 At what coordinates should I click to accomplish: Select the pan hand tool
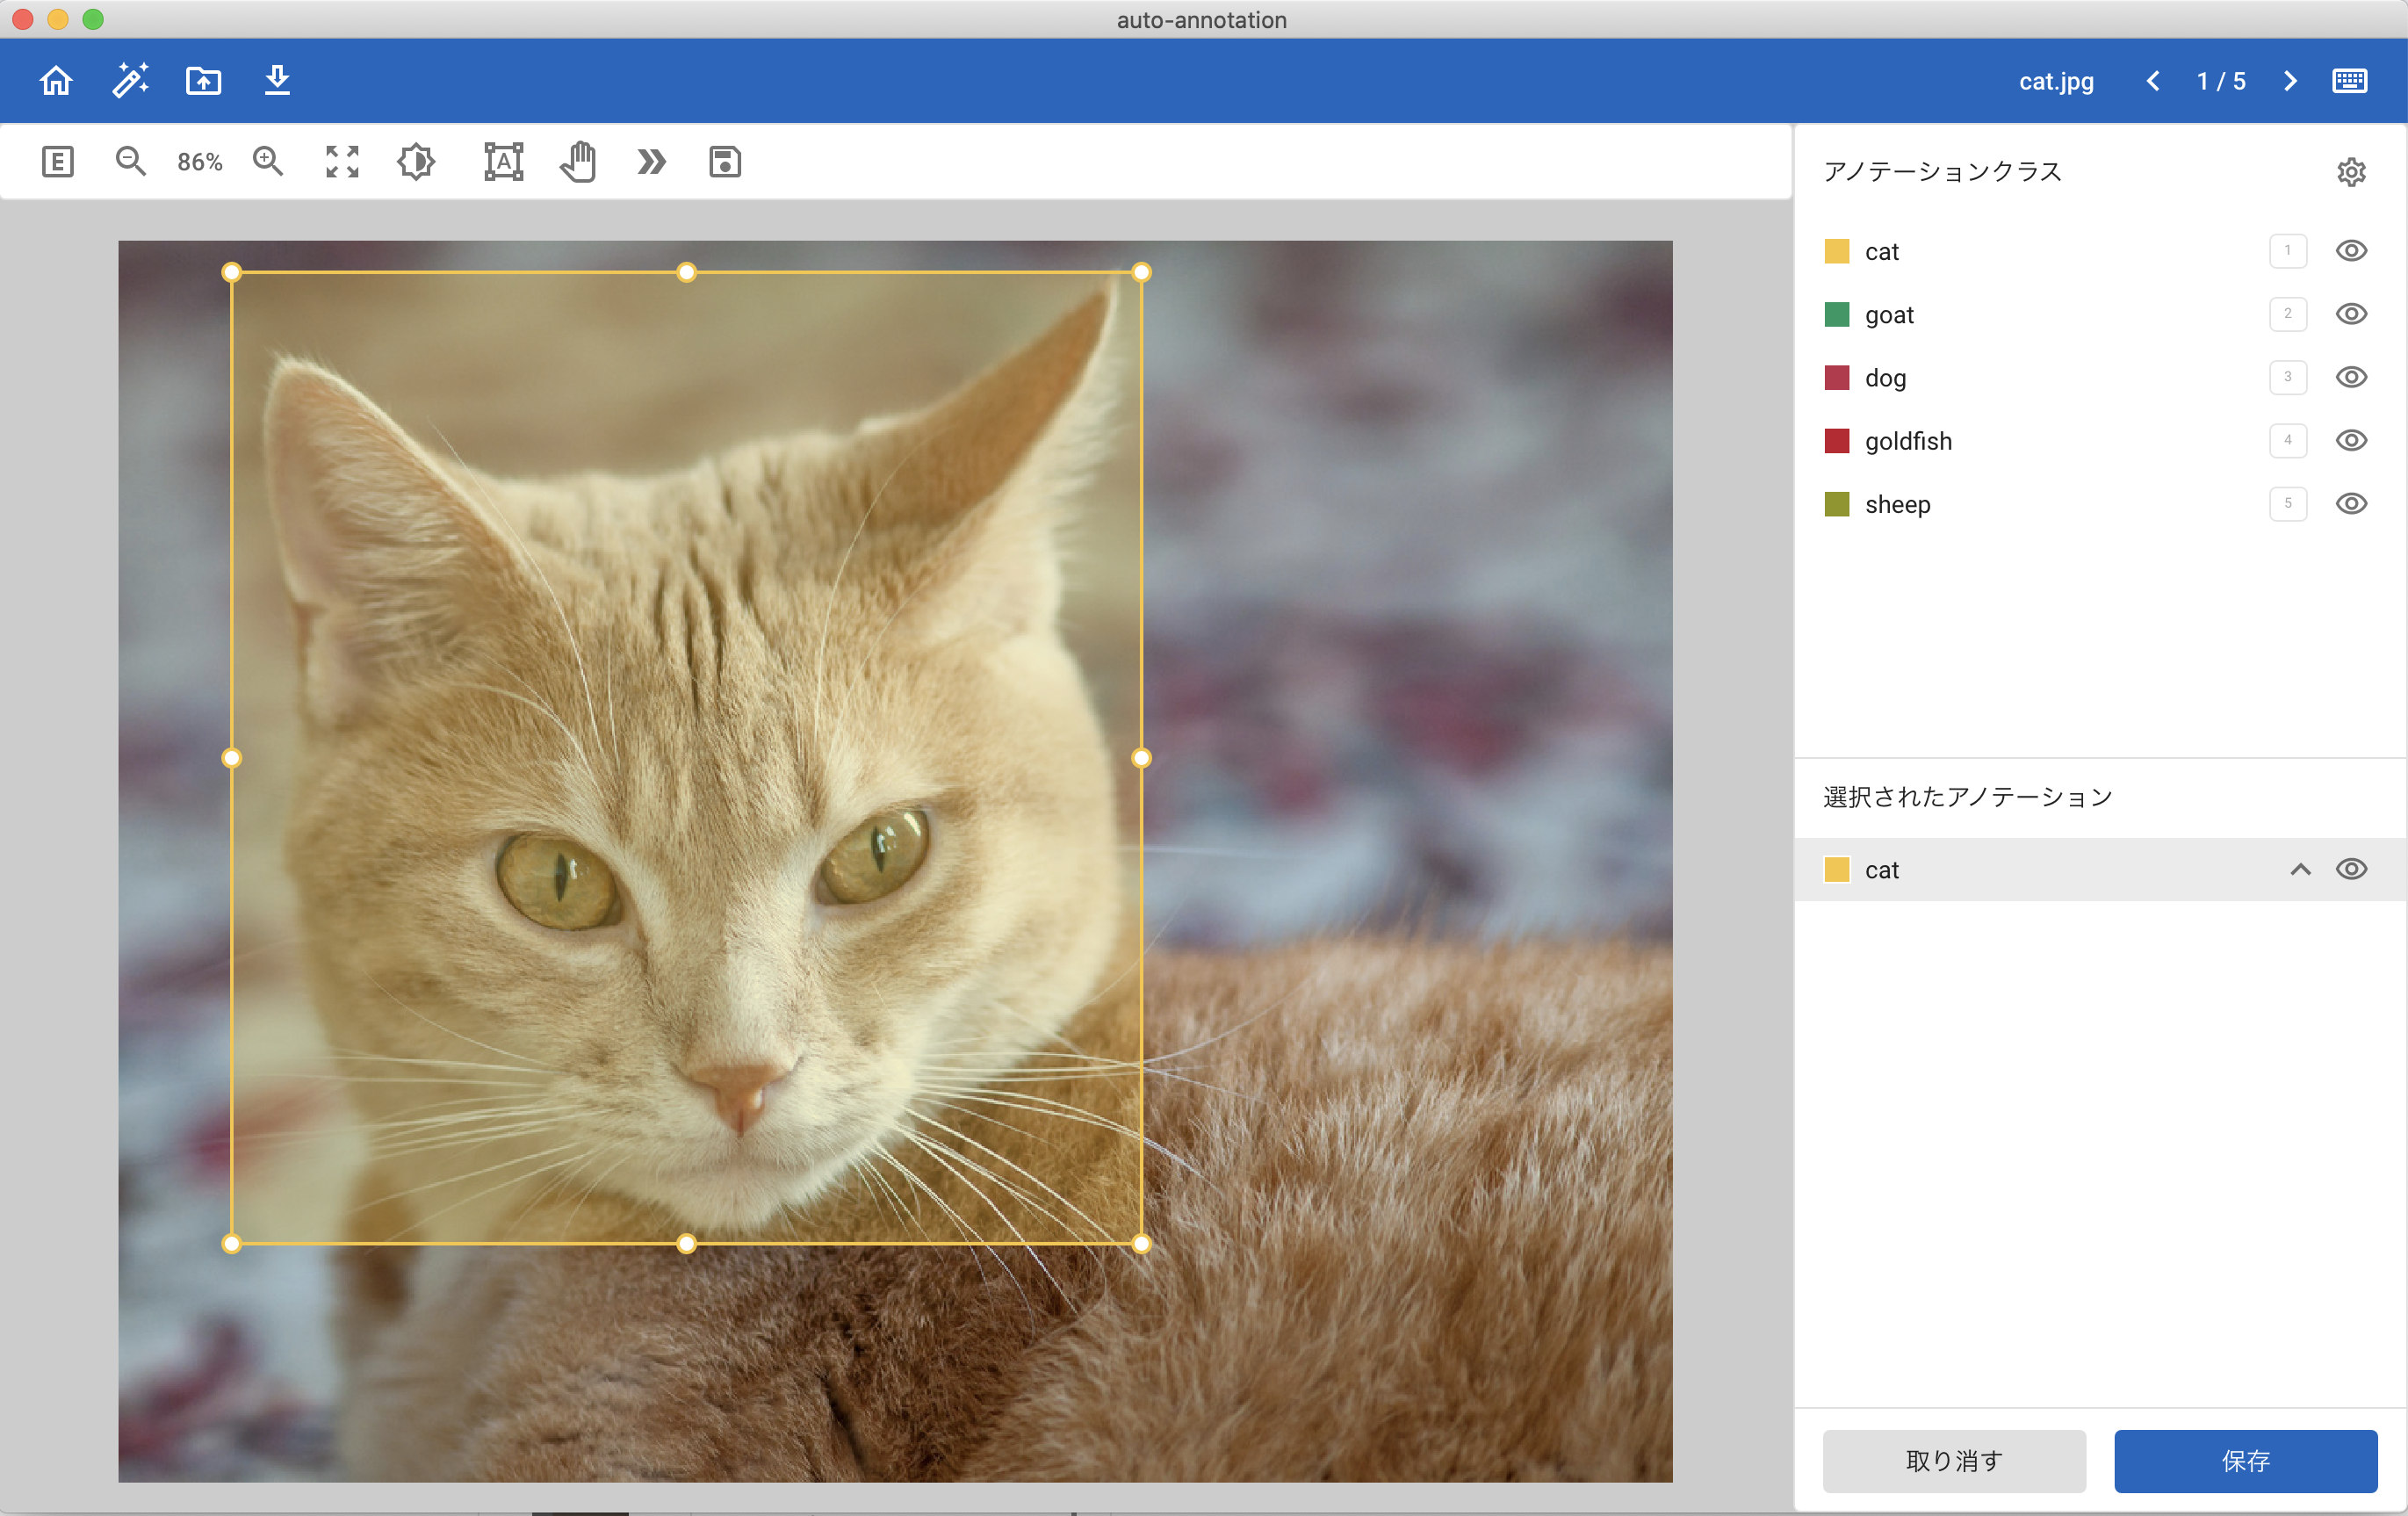[x=578, y=161]
